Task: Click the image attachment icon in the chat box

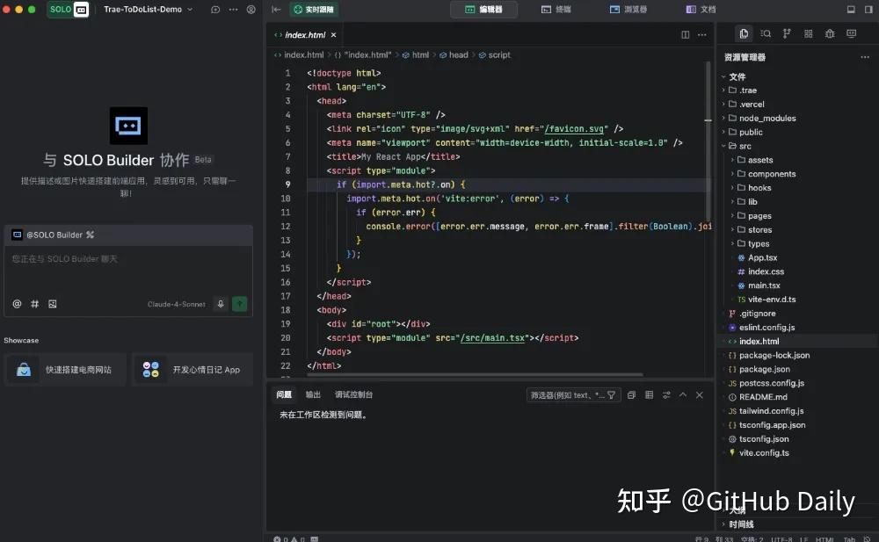Action: [53, 303]
